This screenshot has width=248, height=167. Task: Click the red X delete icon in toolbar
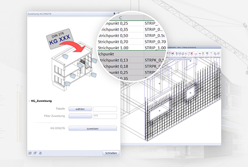click(192, 53)
